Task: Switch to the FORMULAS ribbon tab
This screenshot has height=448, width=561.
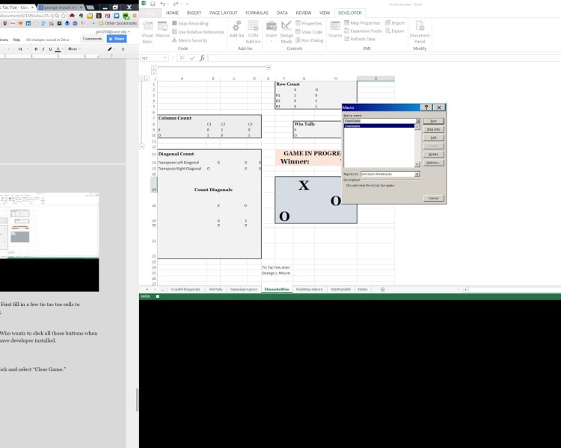Action: 255,13
